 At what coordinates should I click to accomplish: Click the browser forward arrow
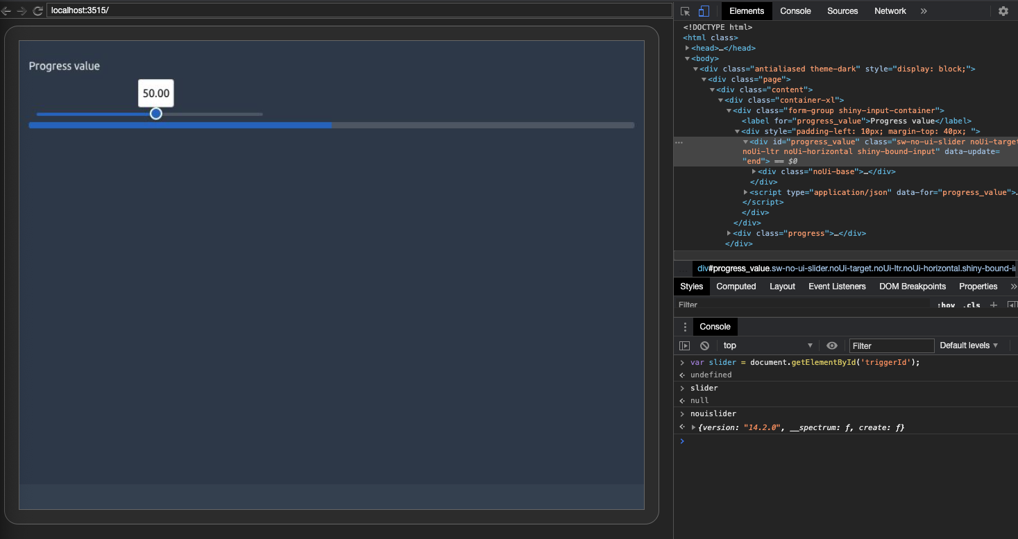tap(22, 11)
